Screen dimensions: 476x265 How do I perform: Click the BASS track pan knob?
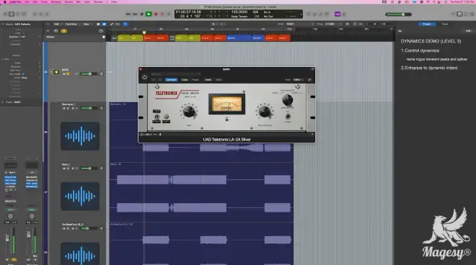pyautogui.click(x=102, y=73)
